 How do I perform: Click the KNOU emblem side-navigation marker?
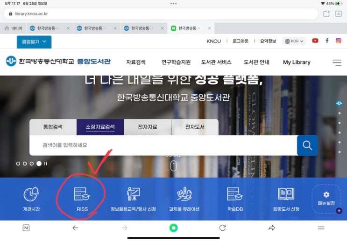[x=339, y=103]
